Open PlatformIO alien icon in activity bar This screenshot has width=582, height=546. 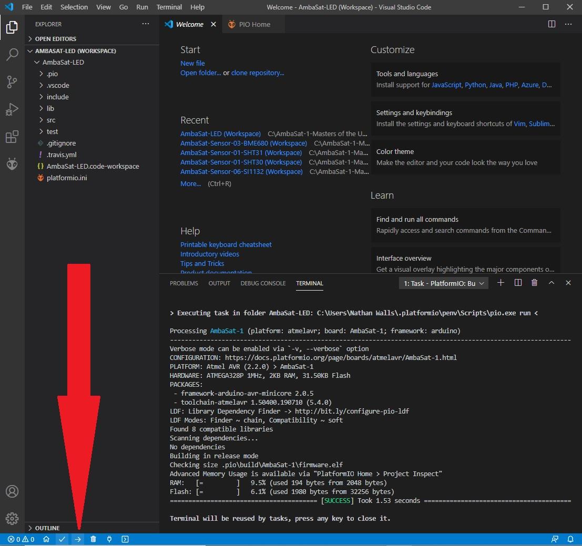point(12,164)
